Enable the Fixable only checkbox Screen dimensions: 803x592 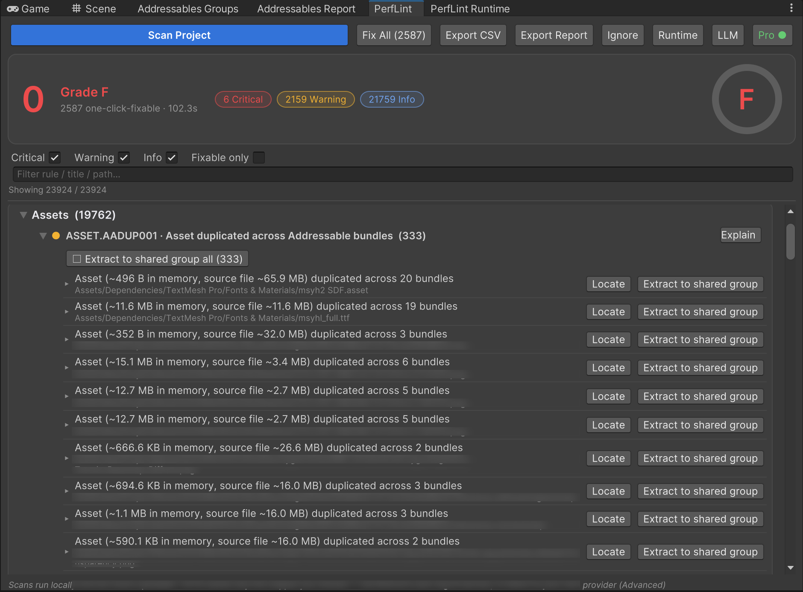pyautogui.click(x=258, y=158)
